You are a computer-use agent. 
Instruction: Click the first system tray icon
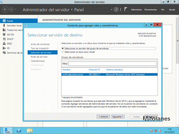pos(151,131)
